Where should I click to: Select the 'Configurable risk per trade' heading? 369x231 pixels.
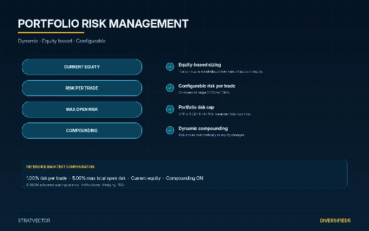pyautogui.click(x=207, y=86)
